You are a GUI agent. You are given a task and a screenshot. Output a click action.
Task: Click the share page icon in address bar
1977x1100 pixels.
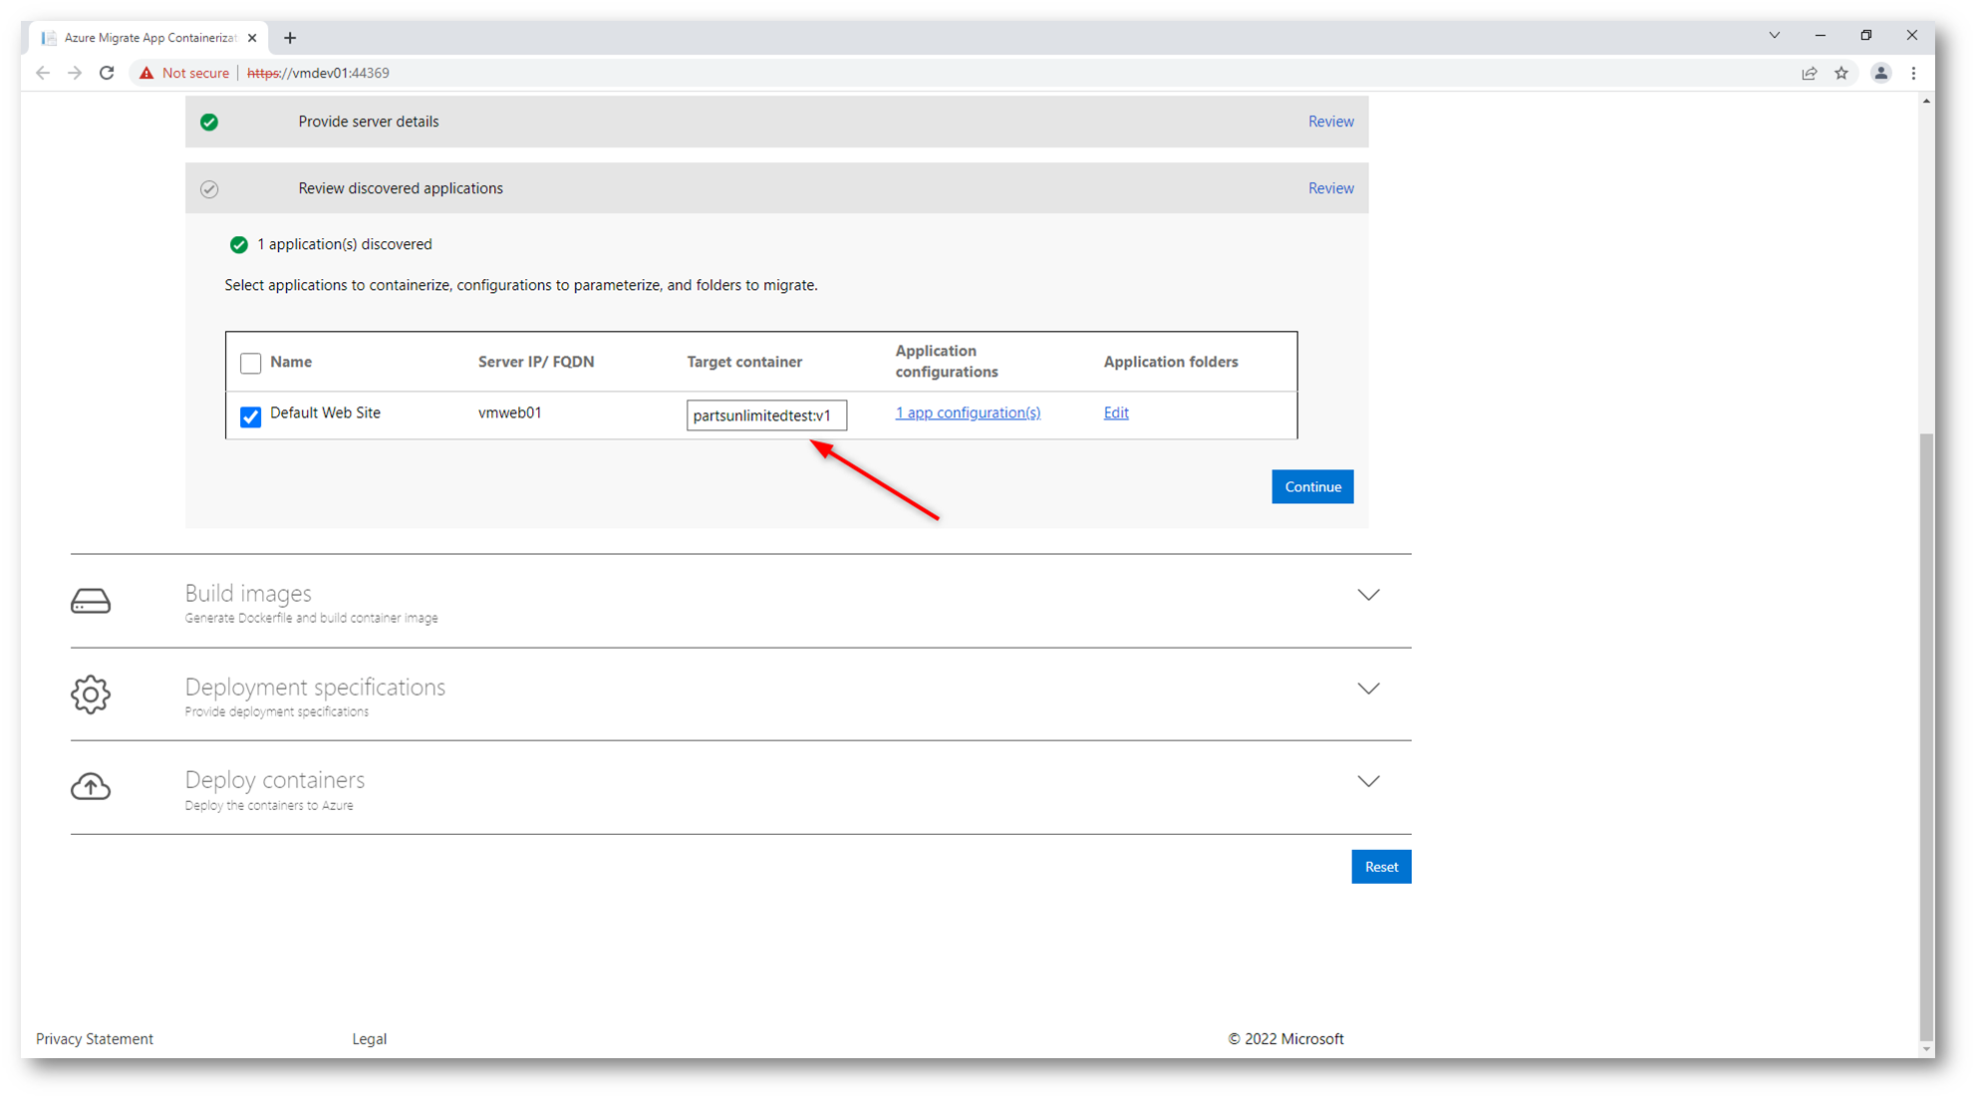coord(1809,73)
